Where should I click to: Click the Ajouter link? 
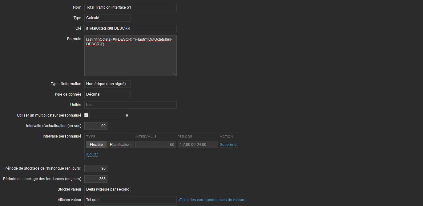(x=92, y=154)
